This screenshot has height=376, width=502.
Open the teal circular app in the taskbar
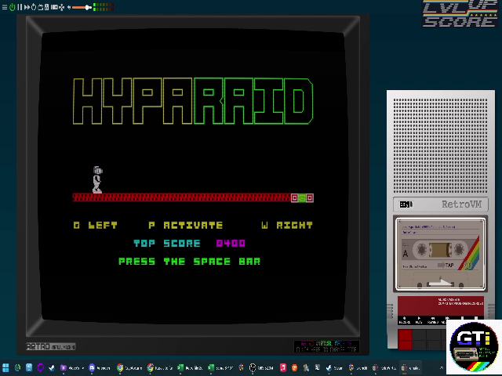pos(17,367)
